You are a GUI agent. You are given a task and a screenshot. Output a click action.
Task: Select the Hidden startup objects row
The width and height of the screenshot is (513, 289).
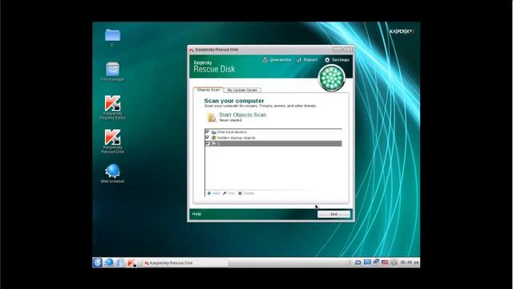[273, 137]
